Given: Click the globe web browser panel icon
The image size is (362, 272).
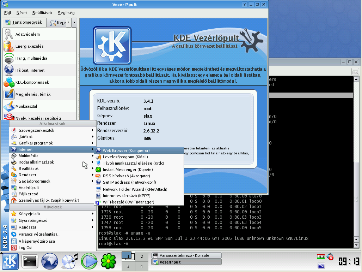Looking at the screenshot, I should 50,262.
